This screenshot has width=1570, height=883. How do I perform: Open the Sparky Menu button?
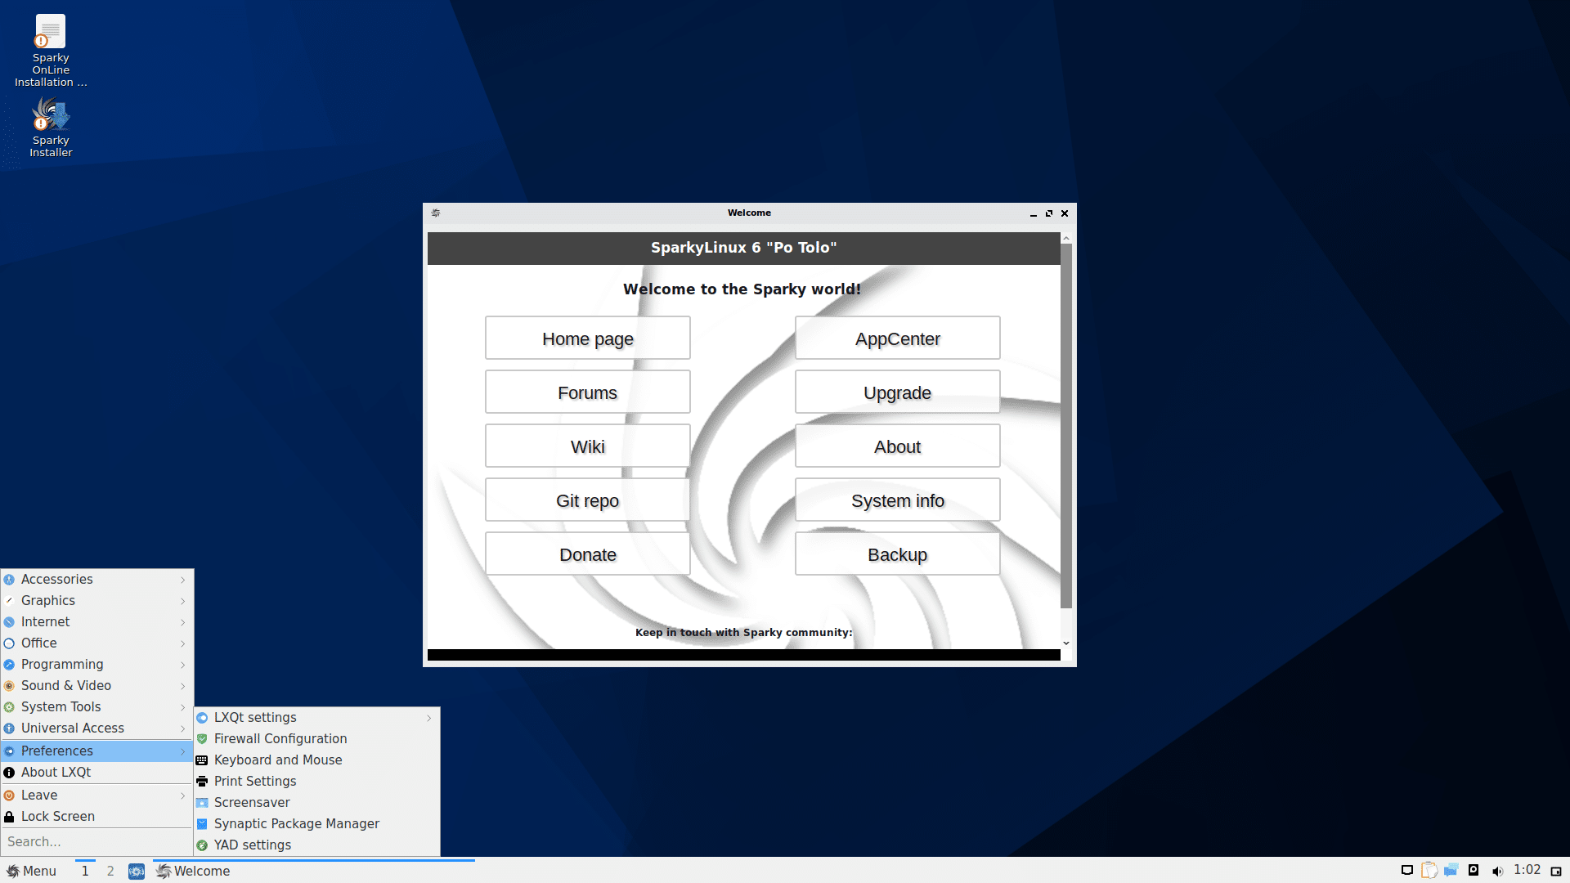pos(32,871)
